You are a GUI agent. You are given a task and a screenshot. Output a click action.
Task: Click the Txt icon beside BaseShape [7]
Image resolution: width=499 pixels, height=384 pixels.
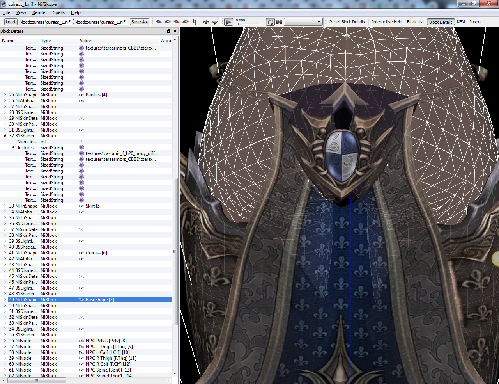(81, 300)
